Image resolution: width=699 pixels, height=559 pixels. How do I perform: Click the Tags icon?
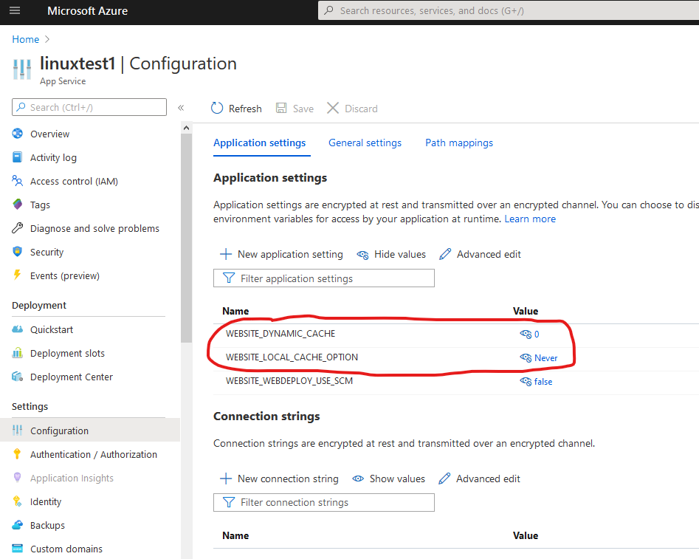(x=18, y=205)
